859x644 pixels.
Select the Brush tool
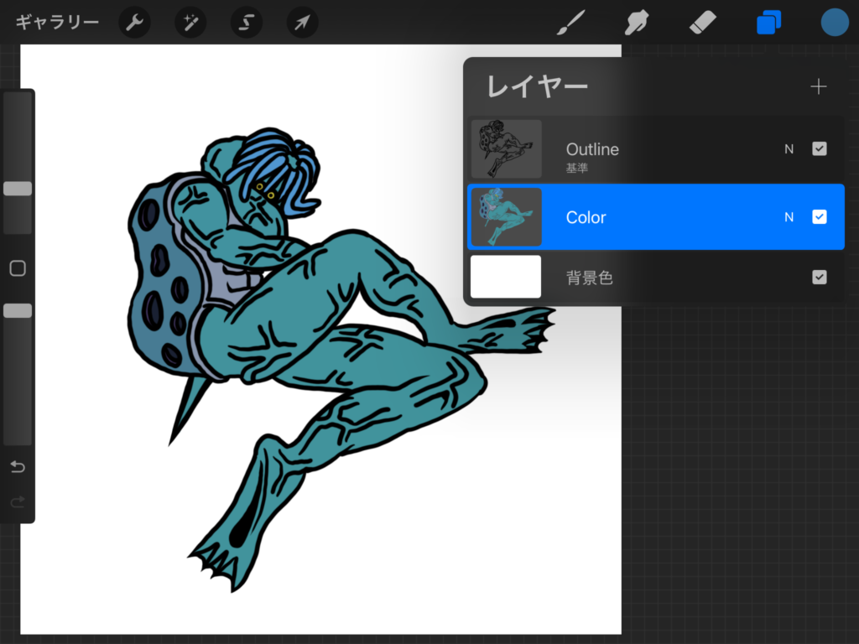570,23
